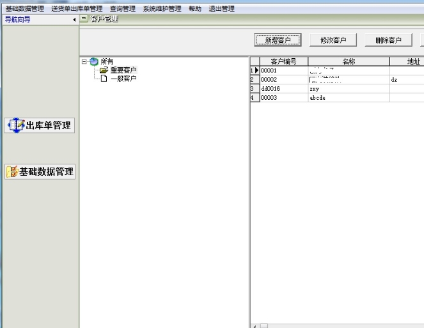Image resolution: width=424 pixels, height=328 pixels.
Task: Click the 客户编号 column header
Action: click(x=284, y=61)
